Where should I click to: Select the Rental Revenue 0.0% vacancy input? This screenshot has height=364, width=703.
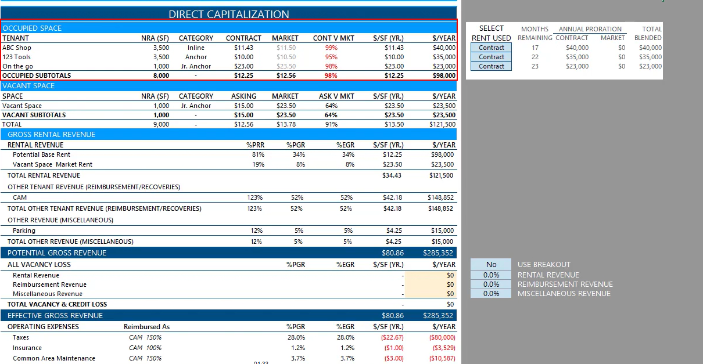[x=491, y=275]
